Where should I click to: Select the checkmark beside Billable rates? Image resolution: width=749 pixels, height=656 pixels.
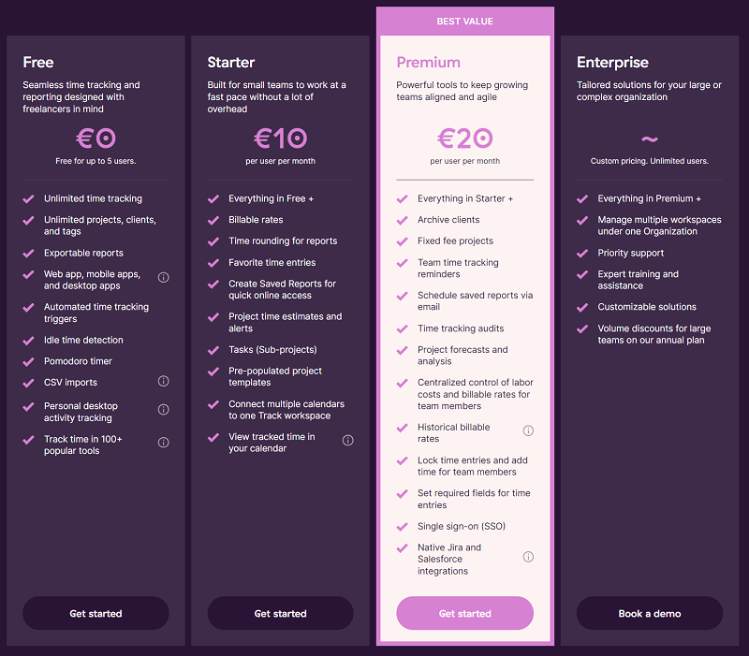213,221
